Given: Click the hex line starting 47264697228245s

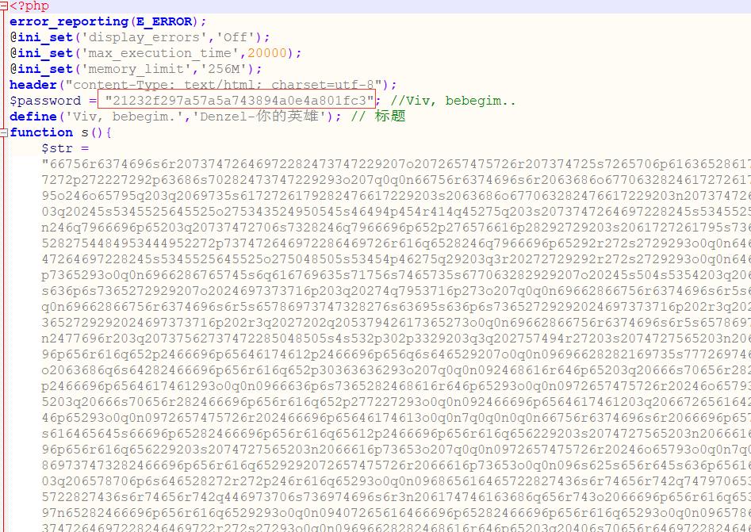Looking at the screenshot, I should point(396,258).
